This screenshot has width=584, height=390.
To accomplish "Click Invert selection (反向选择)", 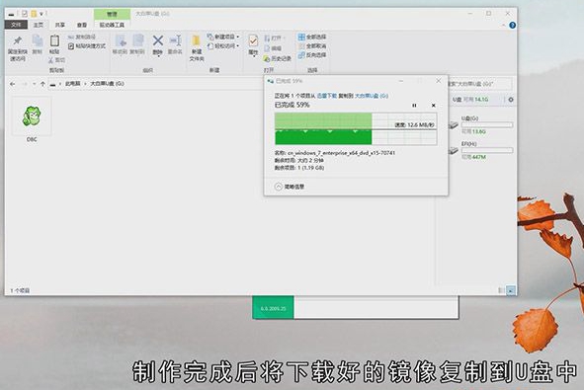I will click(x=312, y=55).
